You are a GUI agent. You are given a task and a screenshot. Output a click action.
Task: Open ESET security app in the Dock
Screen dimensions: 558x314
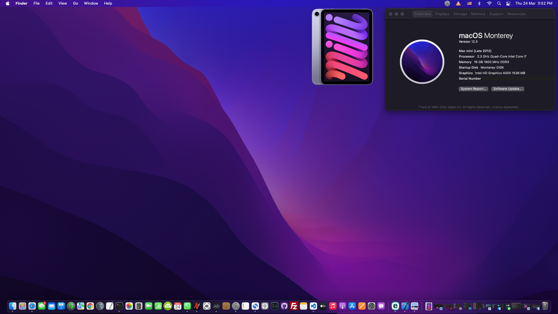[x=395, y=306]
